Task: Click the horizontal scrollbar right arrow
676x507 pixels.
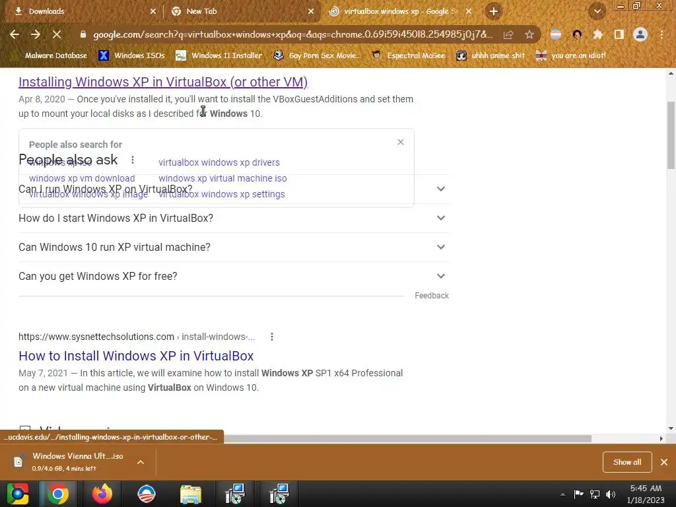Action: 661,438
